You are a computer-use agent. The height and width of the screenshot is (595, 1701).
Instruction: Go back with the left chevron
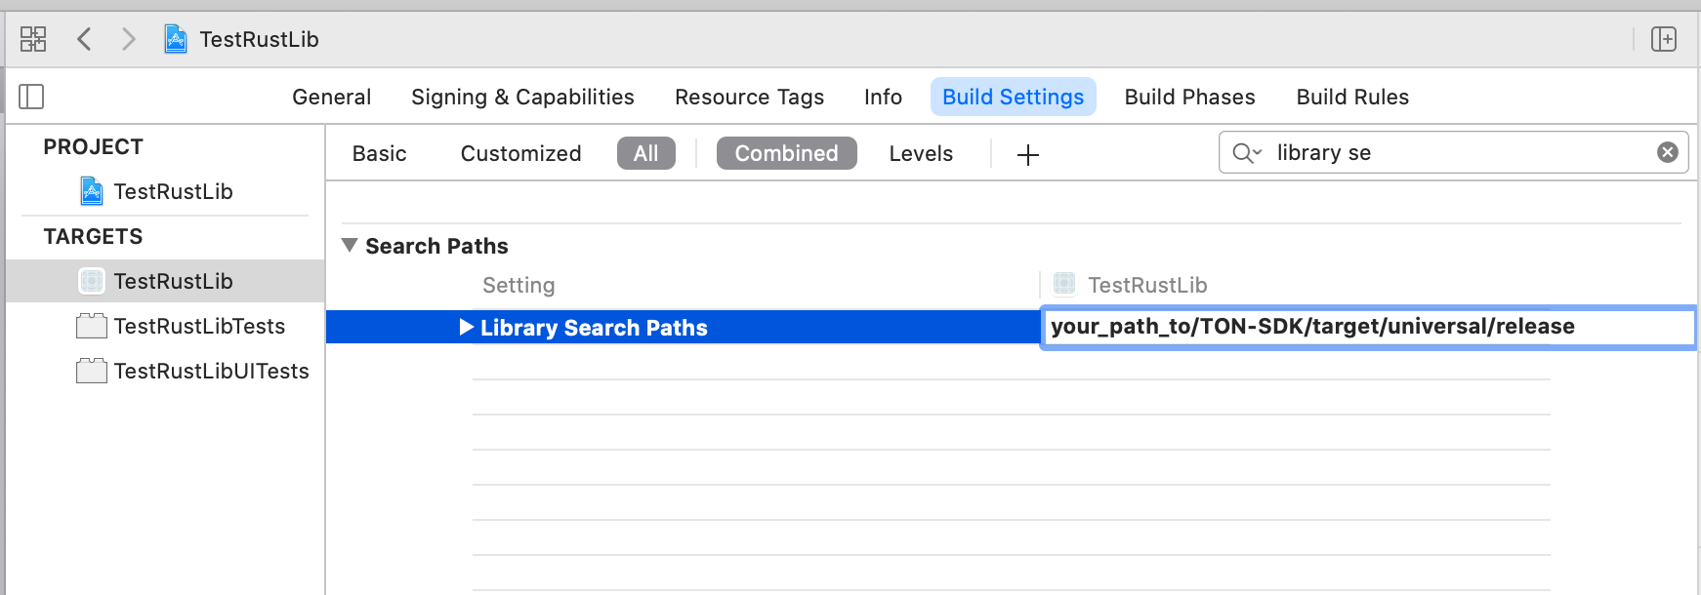click(x=85, y=39)
